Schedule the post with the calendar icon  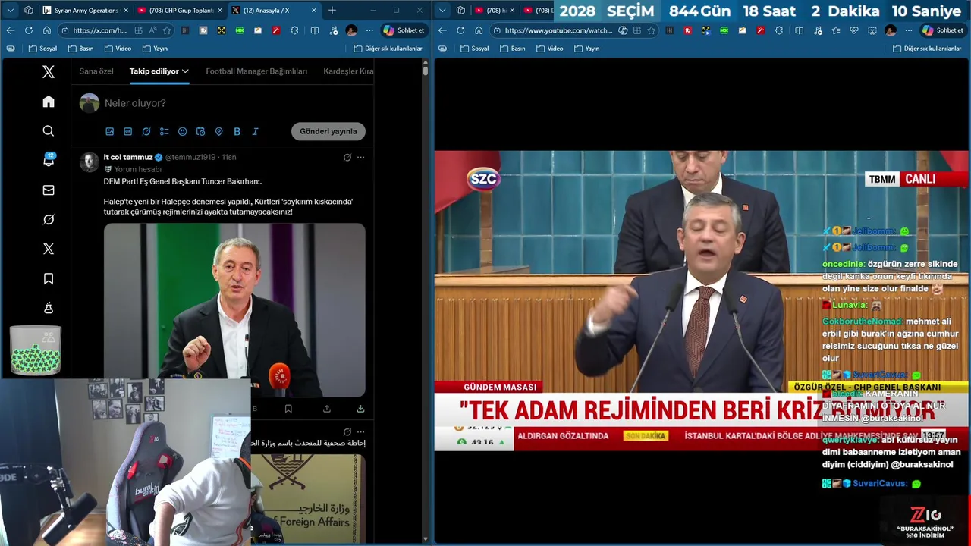[200, 131]
